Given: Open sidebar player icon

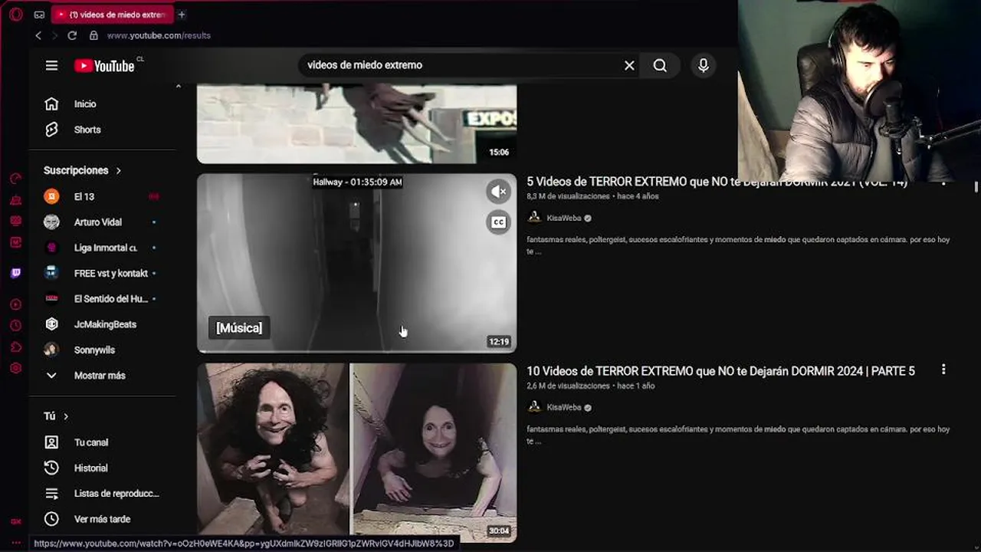Looking at the screenshot, I should point(15,304).
